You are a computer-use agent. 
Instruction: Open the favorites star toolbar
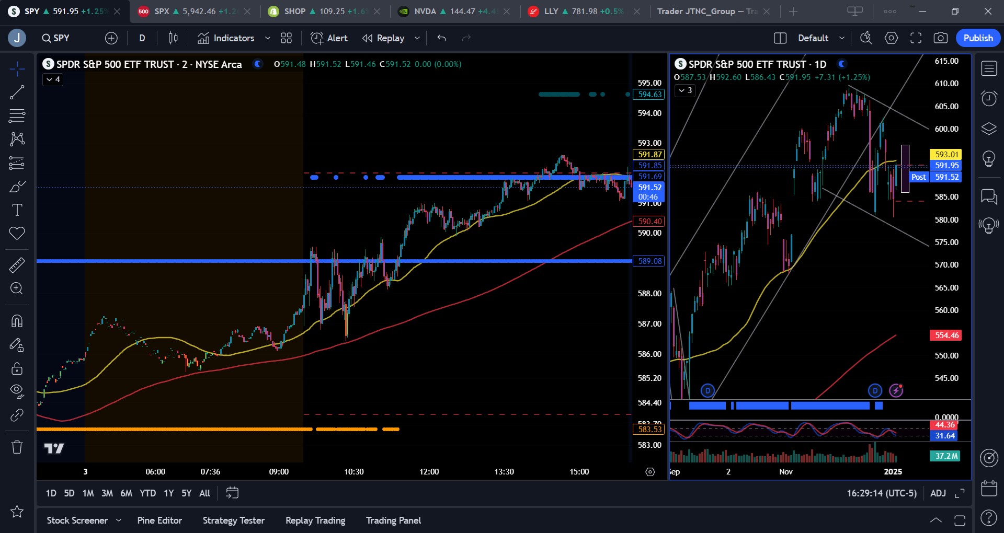click(x=17, y=511)
